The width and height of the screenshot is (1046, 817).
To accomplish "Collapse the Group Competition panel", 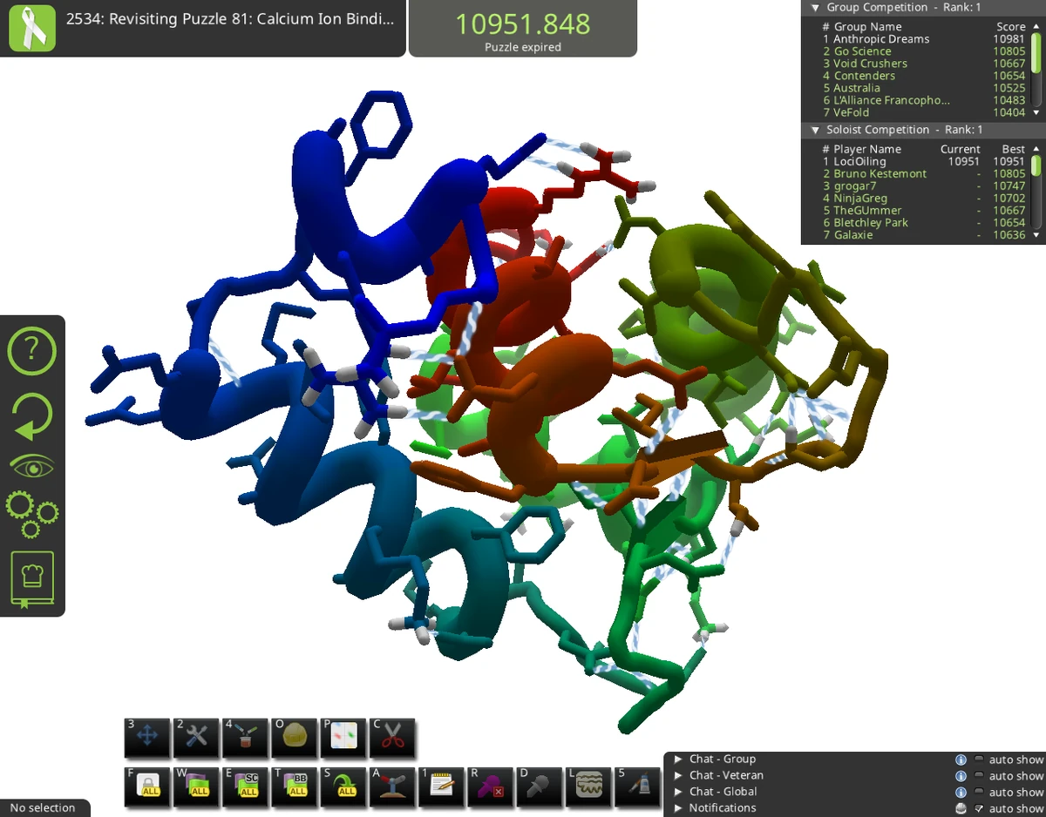I will coord(815,7).
